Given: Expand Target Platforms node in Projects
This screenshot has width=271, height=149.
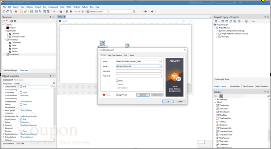Looking at the screenshot, I should click(x=217, y=34).
